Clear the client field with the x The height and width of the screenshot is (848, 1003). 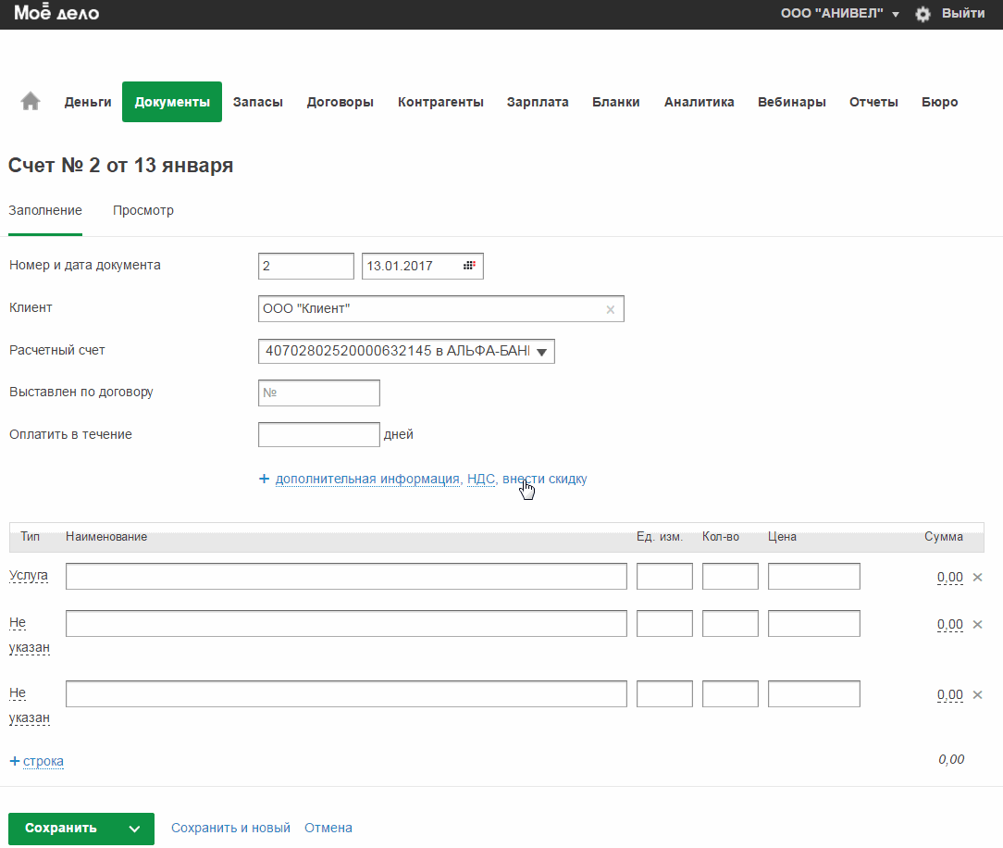(x=610, y=310)
